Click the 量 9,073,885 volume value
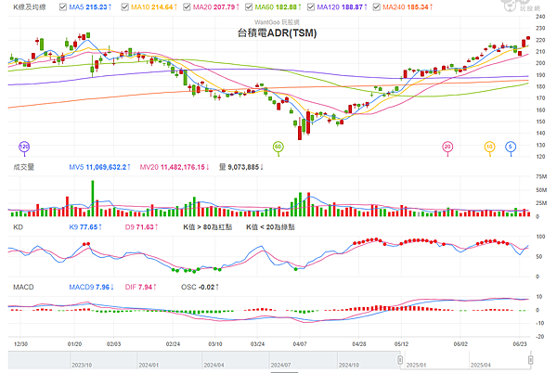 240,167
